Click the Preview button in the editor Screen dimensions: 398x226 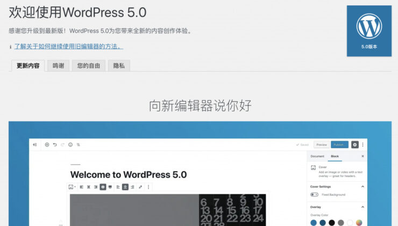[322, 145]
